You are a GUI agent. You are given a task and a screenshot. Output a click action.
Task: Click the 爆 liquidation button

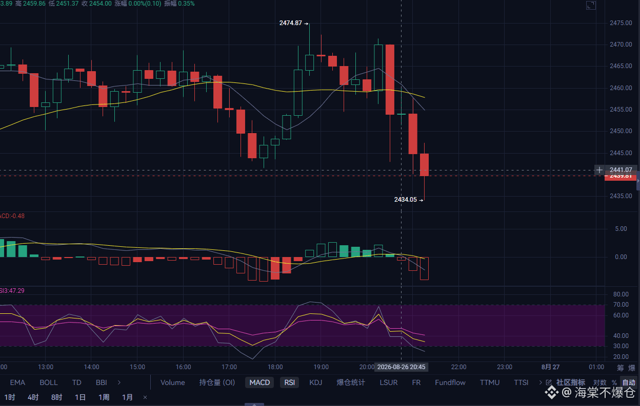(x=631, y=368)
